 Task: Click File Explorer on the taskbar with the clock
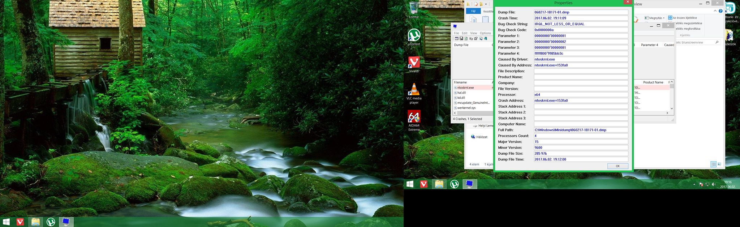[x=439, y=184]
